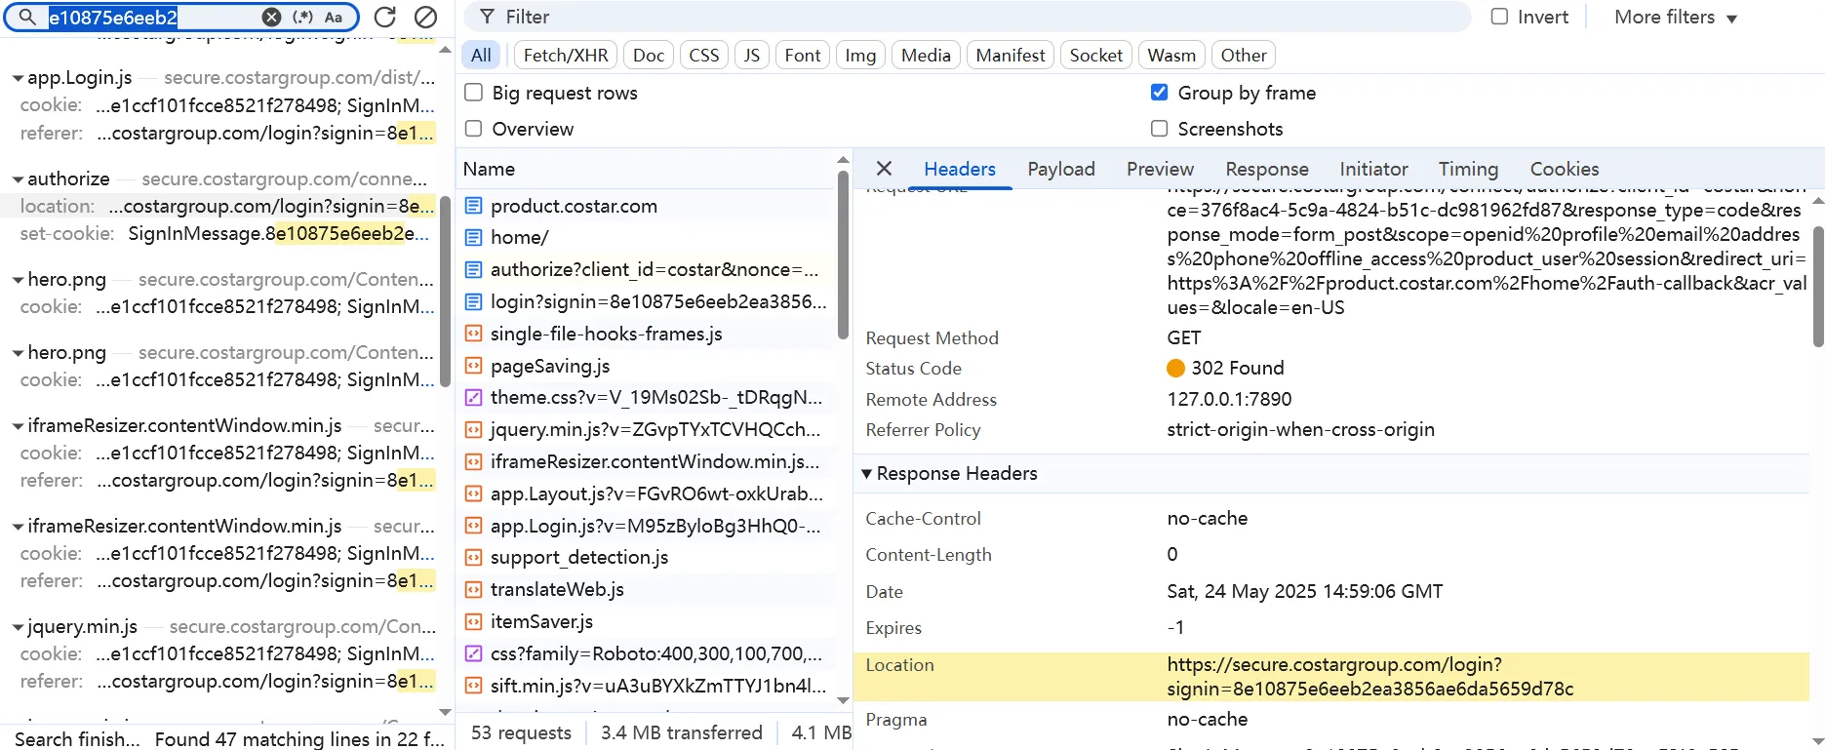This screenshot has height=750, width=1825.
Task: Click script icon beside single-file-hooks-frames.js
Action: click(473, 334)
